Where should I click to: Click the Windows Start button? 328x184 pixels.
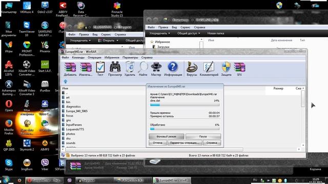point(6,180)
